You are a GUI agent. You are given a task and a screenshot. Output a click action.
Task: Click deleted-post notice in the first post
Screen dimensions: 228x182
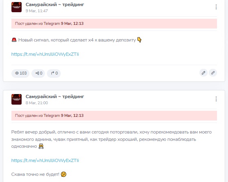tap(114, 24)
